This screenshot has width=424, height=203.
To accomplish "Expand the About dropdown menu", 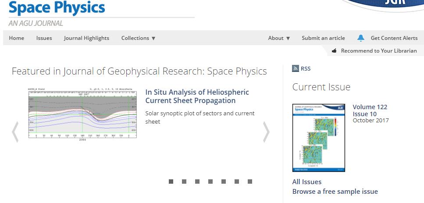I will click(279, 38).
